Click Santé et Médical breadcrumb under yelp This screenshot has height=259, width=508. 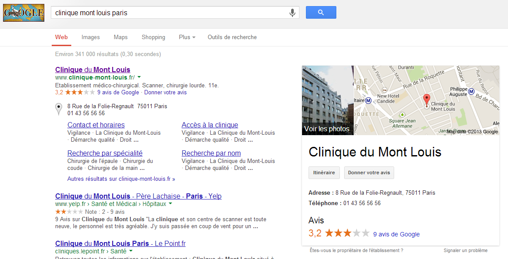pos(114,204)
